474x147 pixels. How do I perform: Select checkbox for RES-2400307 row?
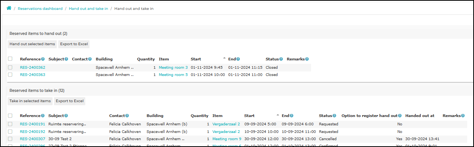tap(10, 139)
